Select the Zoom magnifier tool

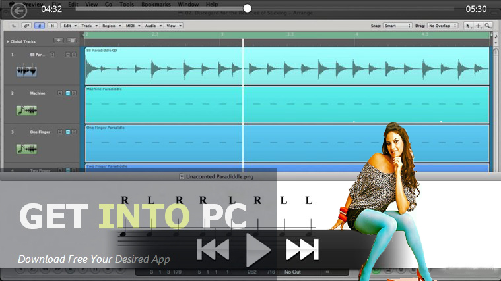[488, 26]
